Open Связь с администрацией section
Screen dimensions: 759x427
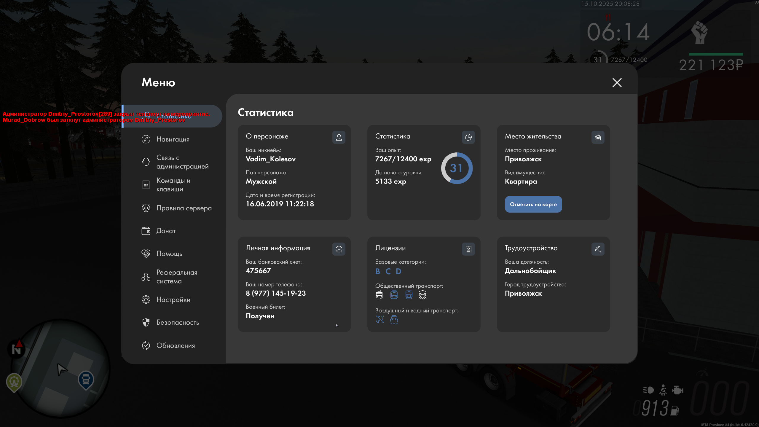pyautogui.click(x=182, y=162)
